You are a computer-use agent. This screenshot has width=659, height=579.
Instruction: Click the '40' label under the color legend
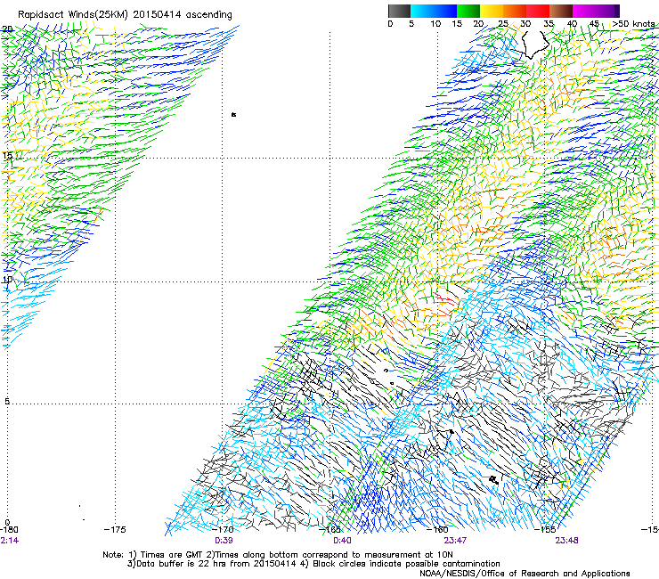[x=572, y=23]
